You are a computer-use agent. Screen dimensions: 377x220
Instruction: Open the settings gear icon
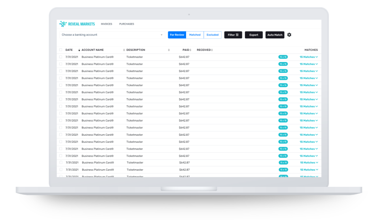click(x=289, y=35)
